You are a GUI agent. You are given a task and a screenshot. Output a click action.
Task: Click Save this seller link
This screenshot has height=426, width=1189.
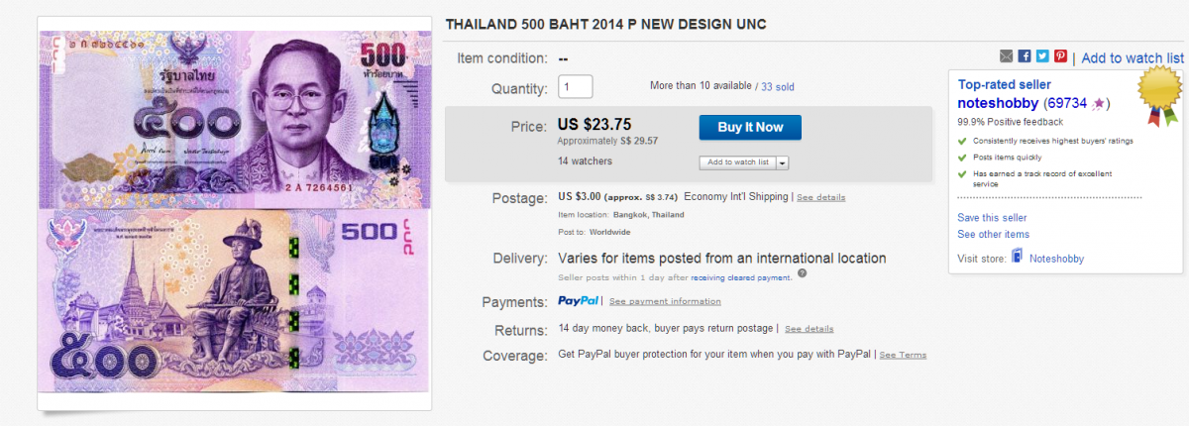(x=992, y=217)
